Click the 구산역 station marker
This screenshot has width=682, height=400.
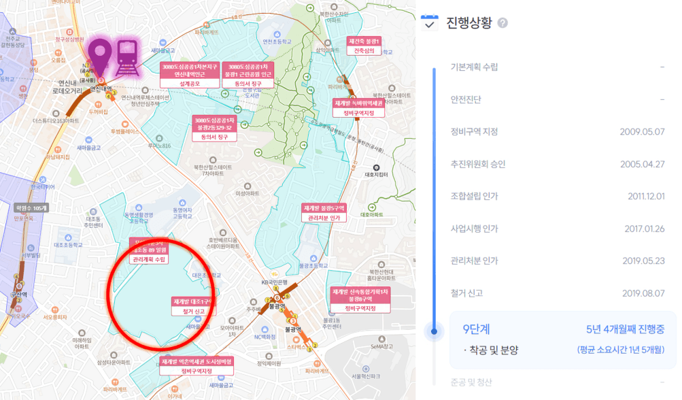(19, 286)
